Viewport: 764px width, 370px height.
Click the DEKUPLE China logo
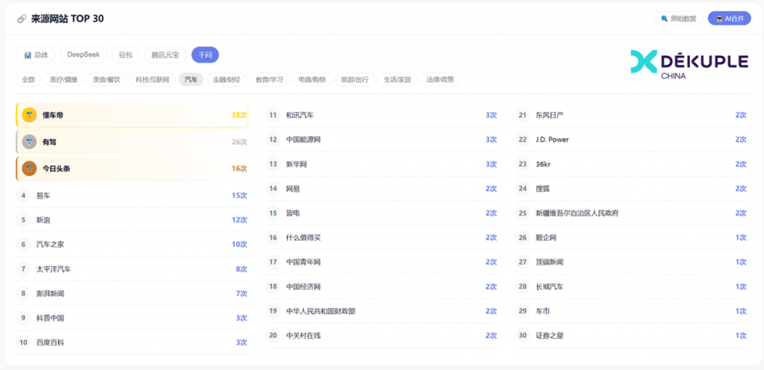689,63
